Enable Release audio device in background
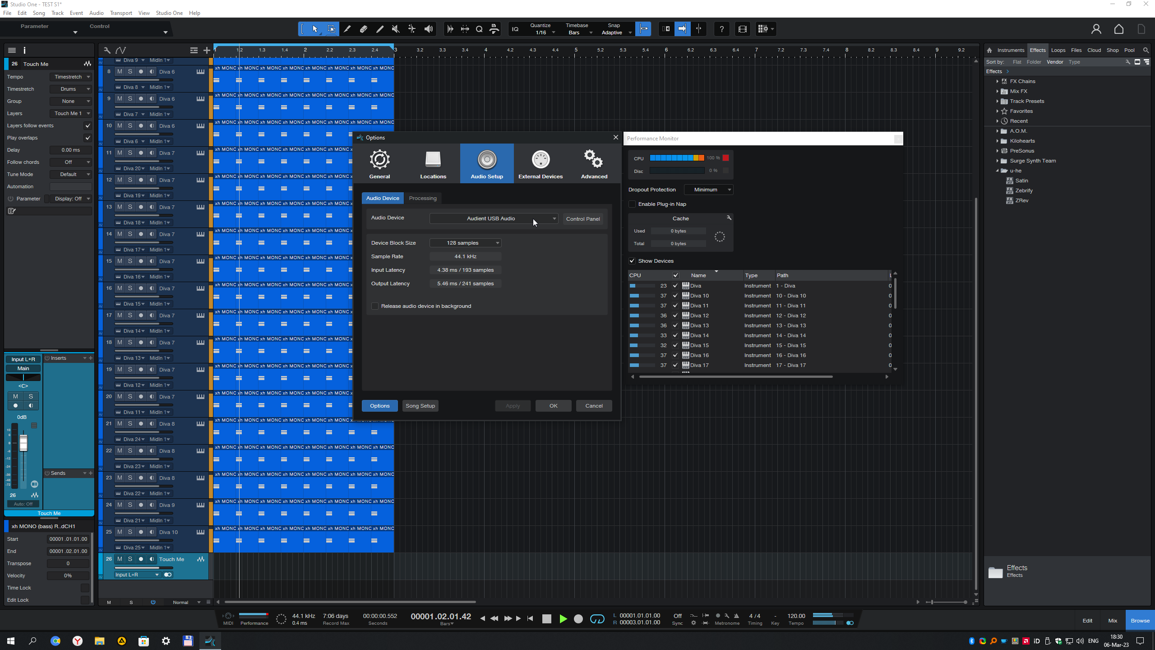The width and height of the screenshot is (1155, 650). (x=375, y=306)
